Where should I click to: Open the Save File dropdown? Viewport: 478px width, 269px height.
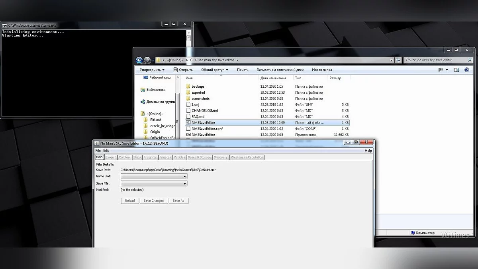point(154,184)
